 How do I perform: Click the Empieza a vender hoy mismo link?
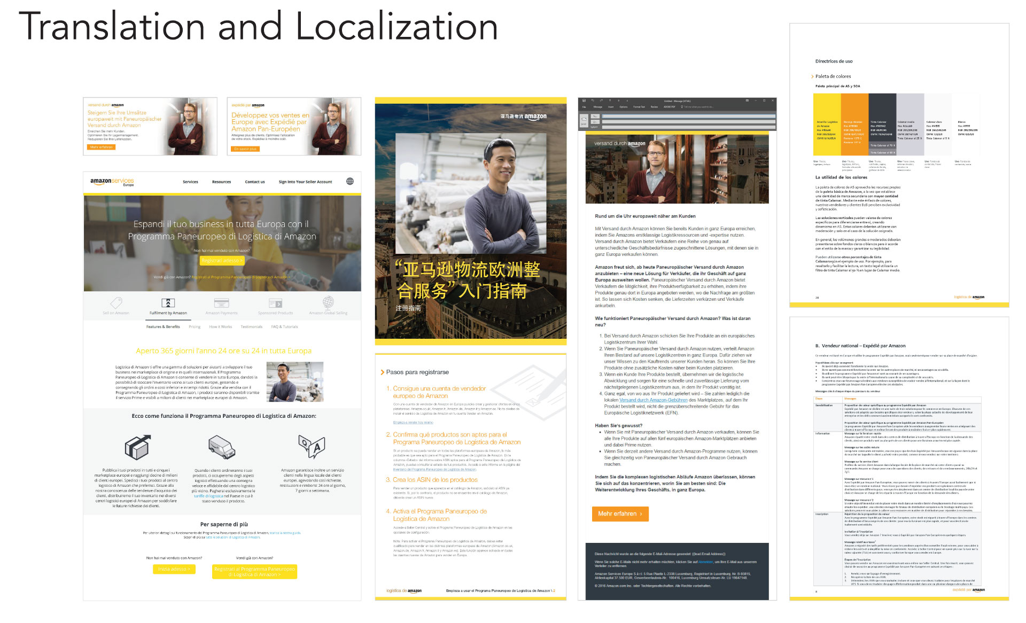(x=413, y=422)
